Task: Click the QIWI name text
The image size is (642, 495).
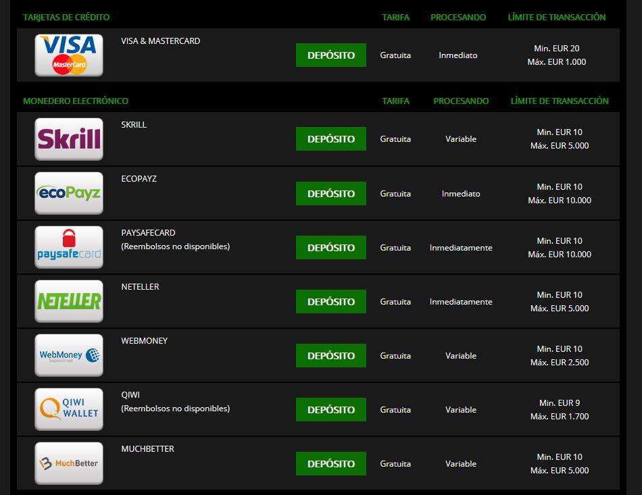Action: [x=130, y=395]
